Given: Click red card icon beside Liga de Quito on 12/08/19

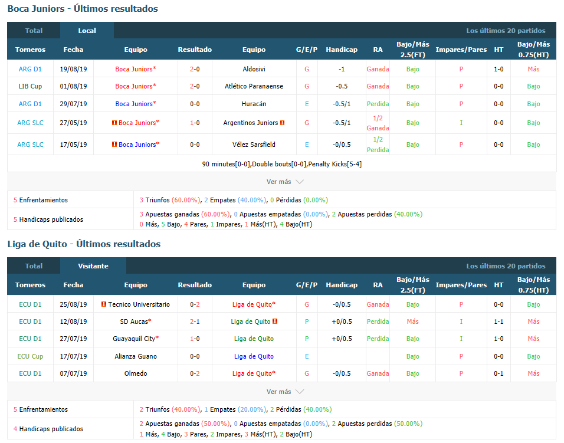Looking at the screenshot, I should (275, 321).
